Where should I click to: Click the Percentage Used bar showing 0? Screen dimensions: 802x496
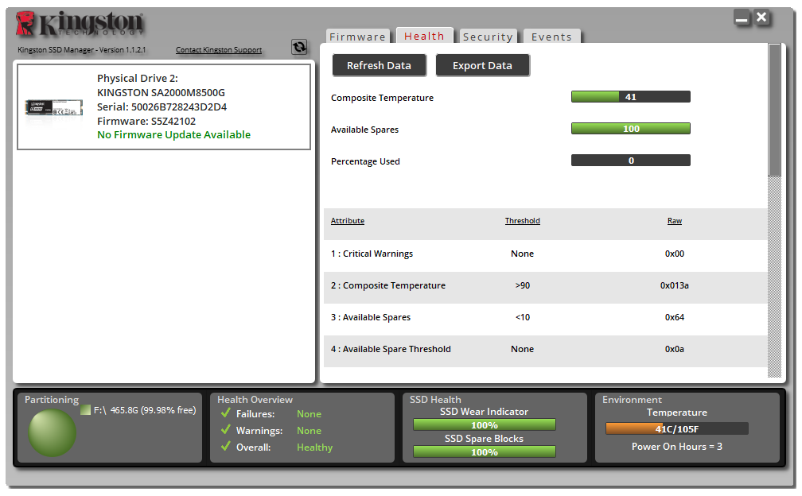[x=631, y=161]
